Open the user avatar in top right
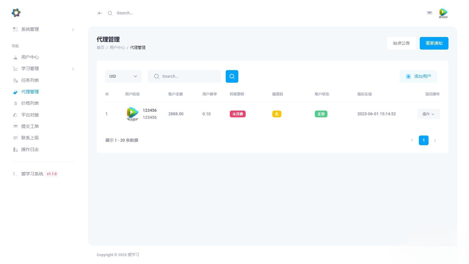 [x=443, y=13]
